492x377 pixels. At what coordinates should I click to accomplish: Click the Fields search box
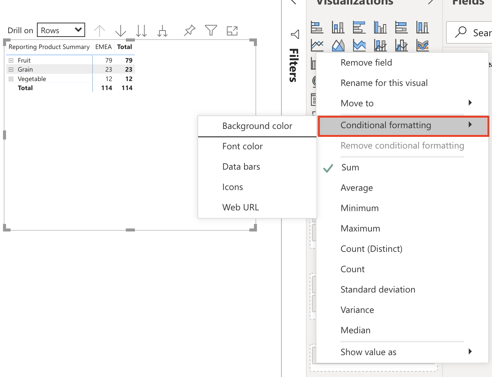click(x=469, y=32)
